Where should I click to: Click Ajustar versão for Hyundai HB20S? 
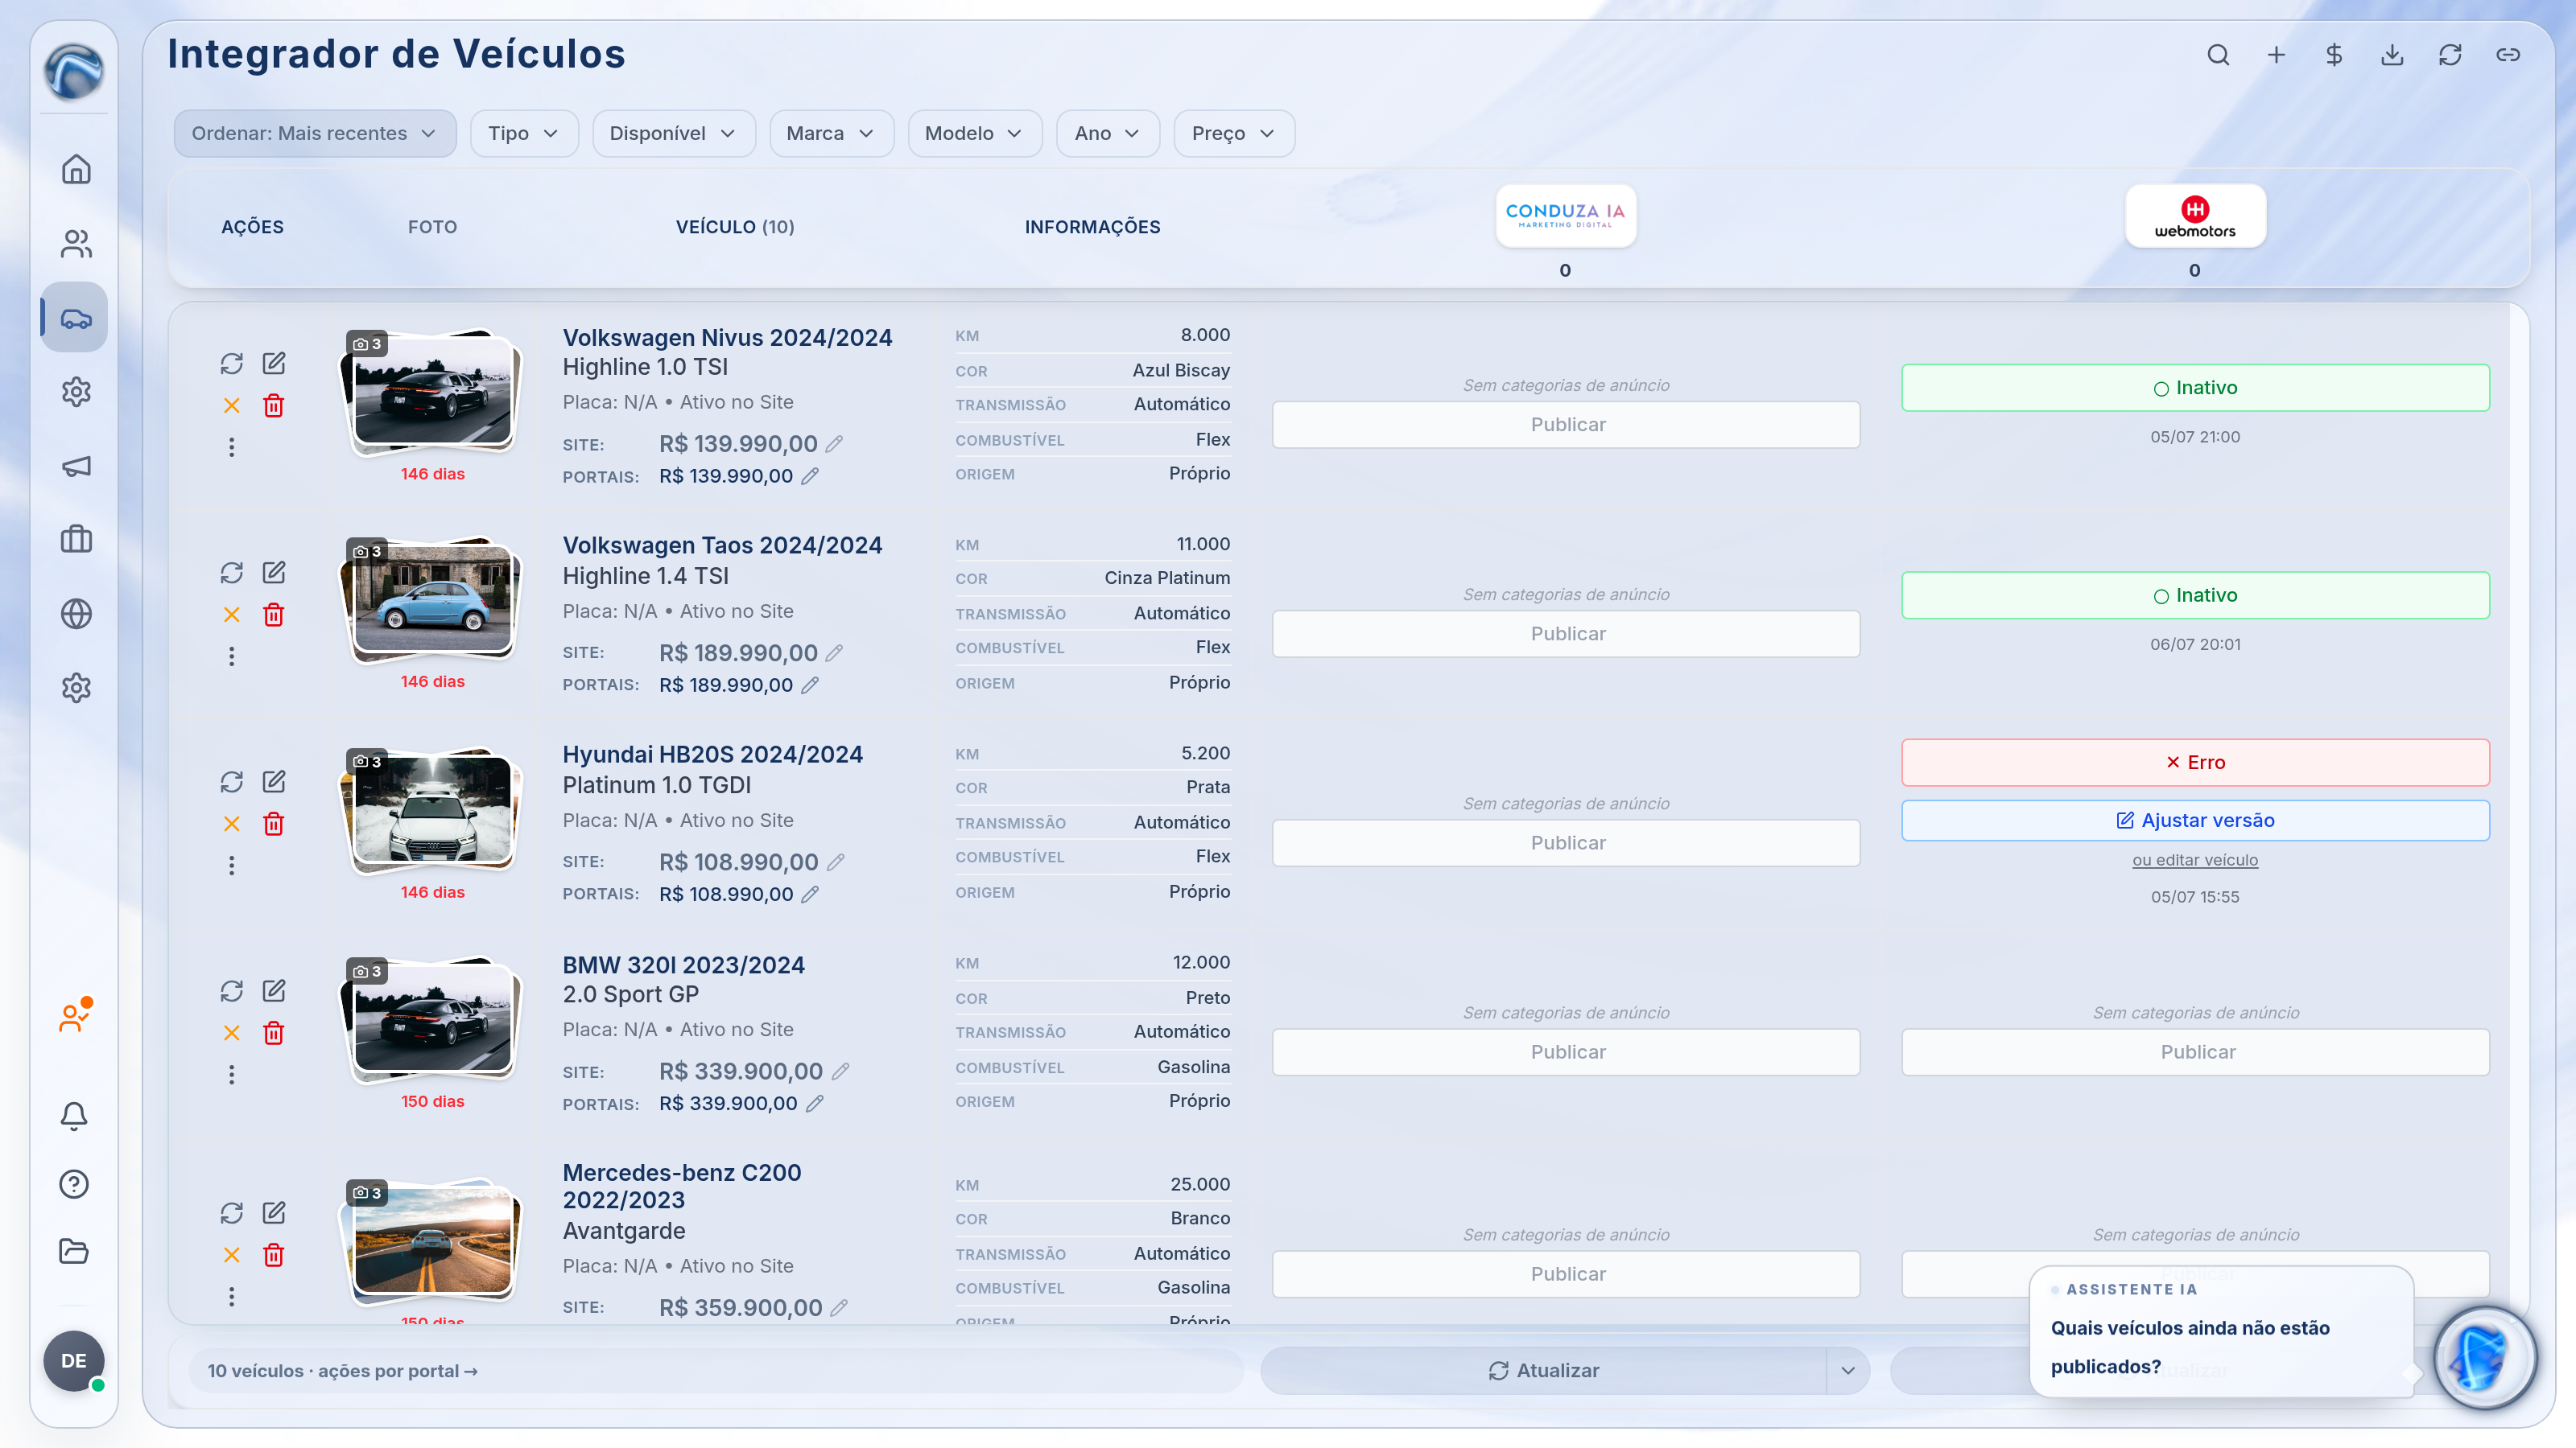click(2195, 821)
